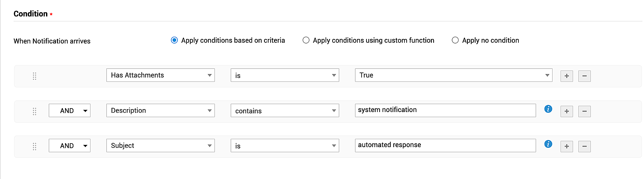Select Apply conditions using custom function
The image size is (644, 179).
click(x=306, y=40)
